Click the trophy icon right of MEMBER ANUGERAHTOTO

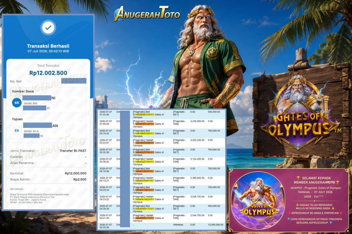337,182
